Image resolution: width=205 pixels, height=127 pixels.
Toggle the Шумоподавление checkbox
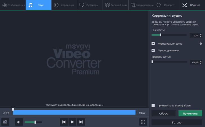click(153, 50)
